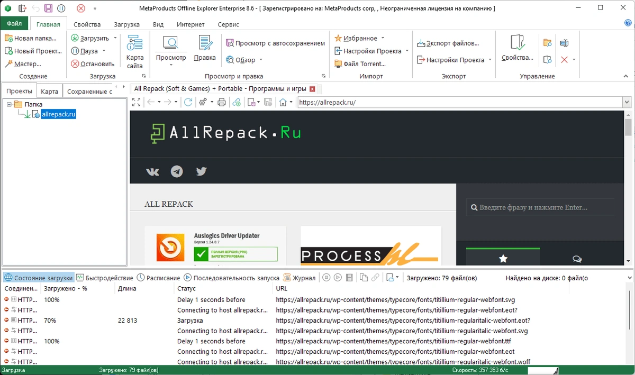Click the browser settings gear icon
635x375 pixels.
(x=203, y=102)
